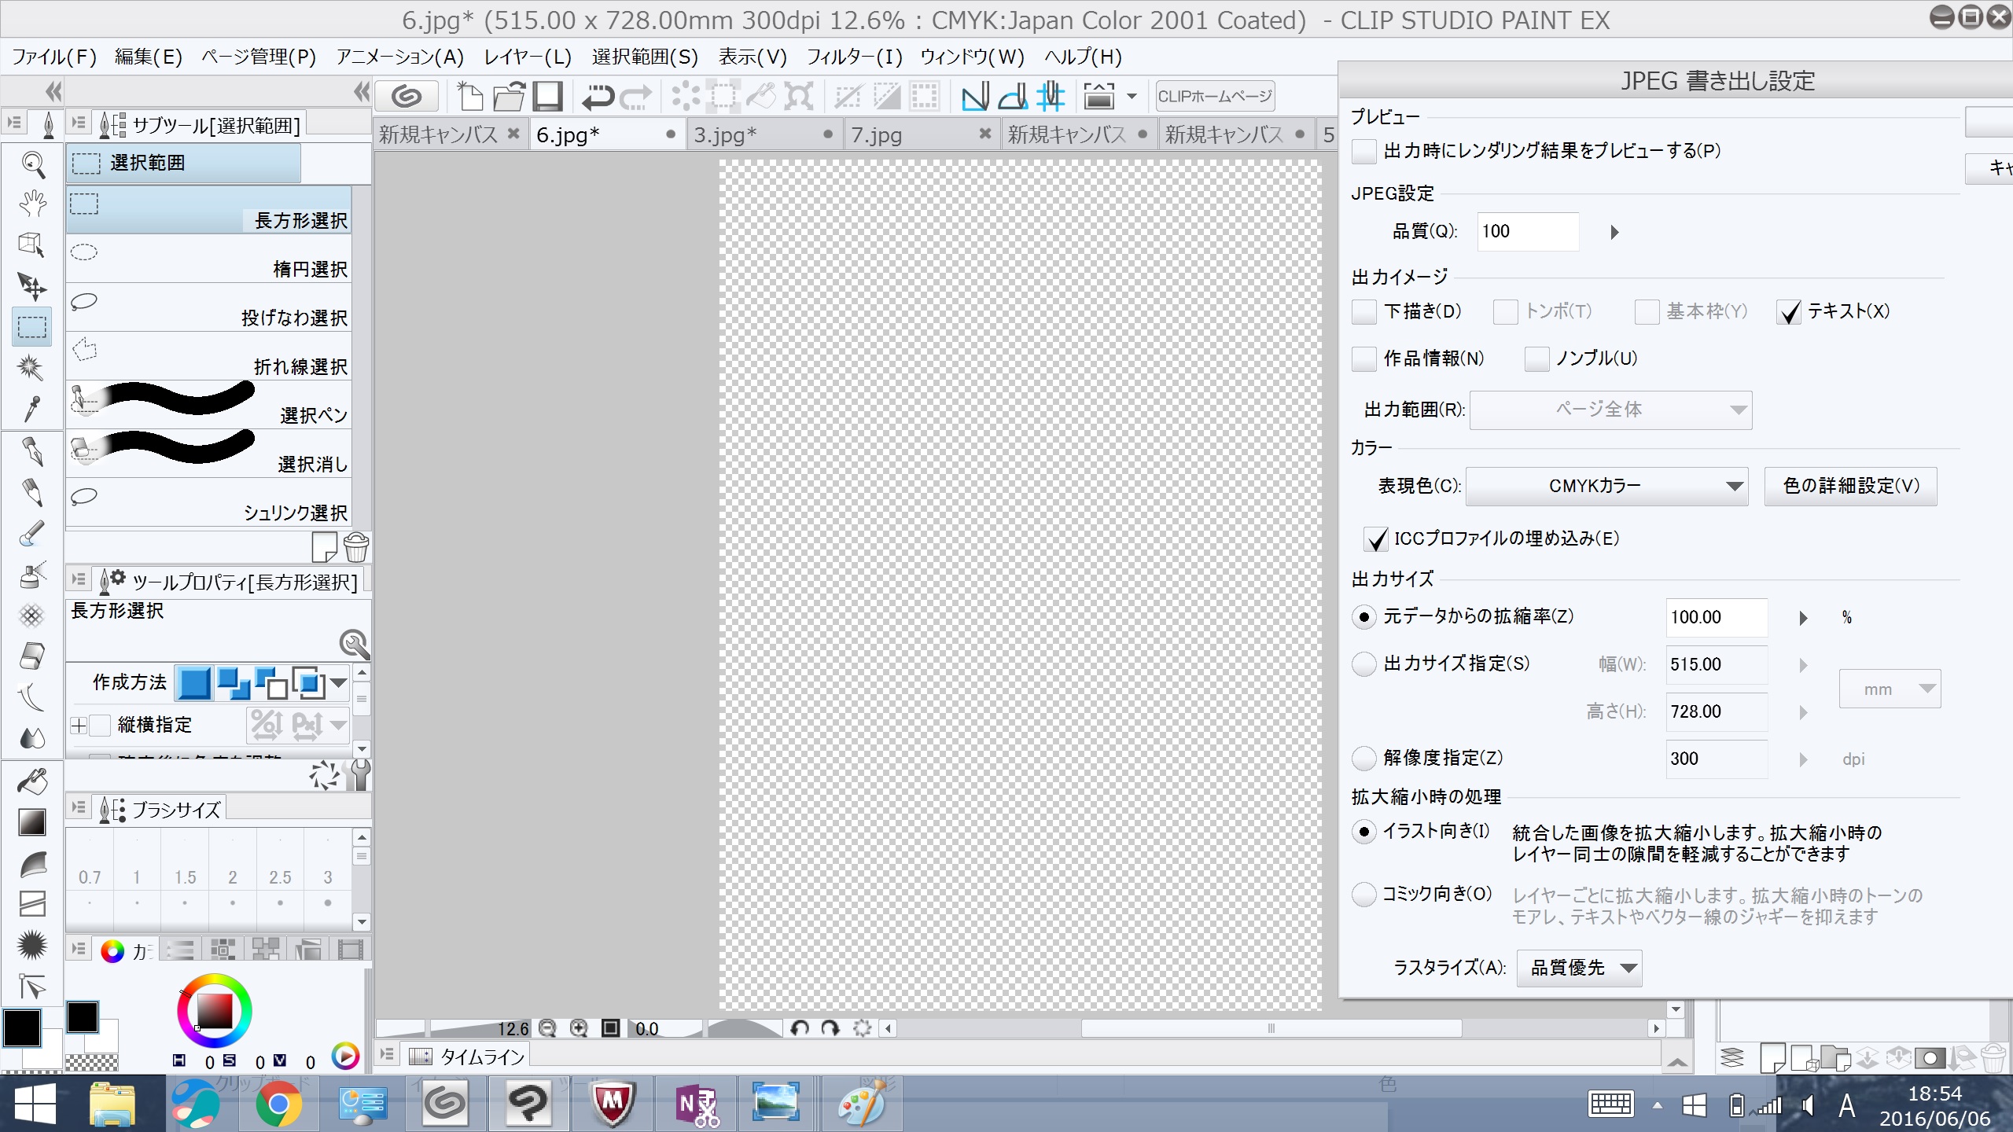Open the Rasterize quality dropdown

[x=1579, y=968]
